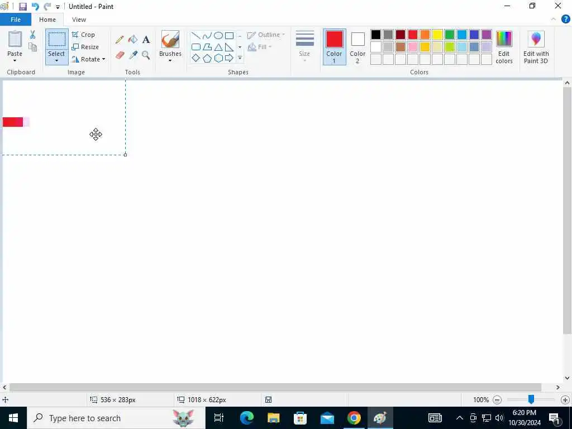The image size is (572, 429).
Task: Select the Color picker eyedropper tool
Action: 133,55
